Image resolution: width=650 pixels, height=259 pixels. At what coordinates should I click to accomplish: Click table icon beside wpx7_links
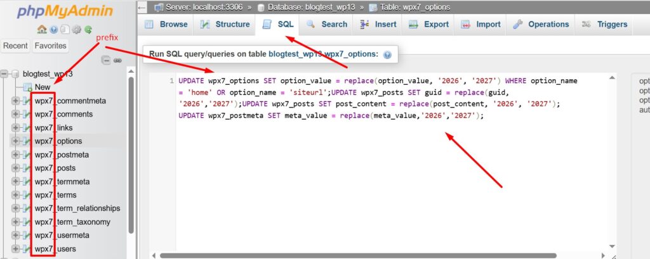[27, 128]
